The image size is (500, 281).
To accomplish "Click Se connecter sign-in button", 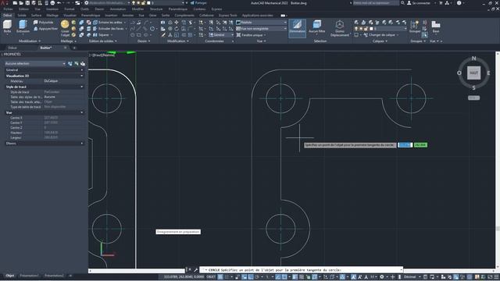I will tap(419, 3).
